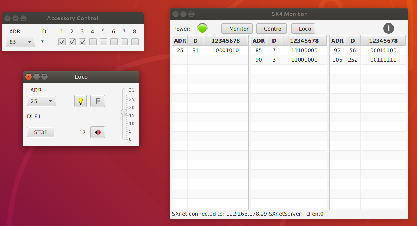Reverse loco direction with the arrows button
This screenshot has width=417, height=226.
pos(98,132)
